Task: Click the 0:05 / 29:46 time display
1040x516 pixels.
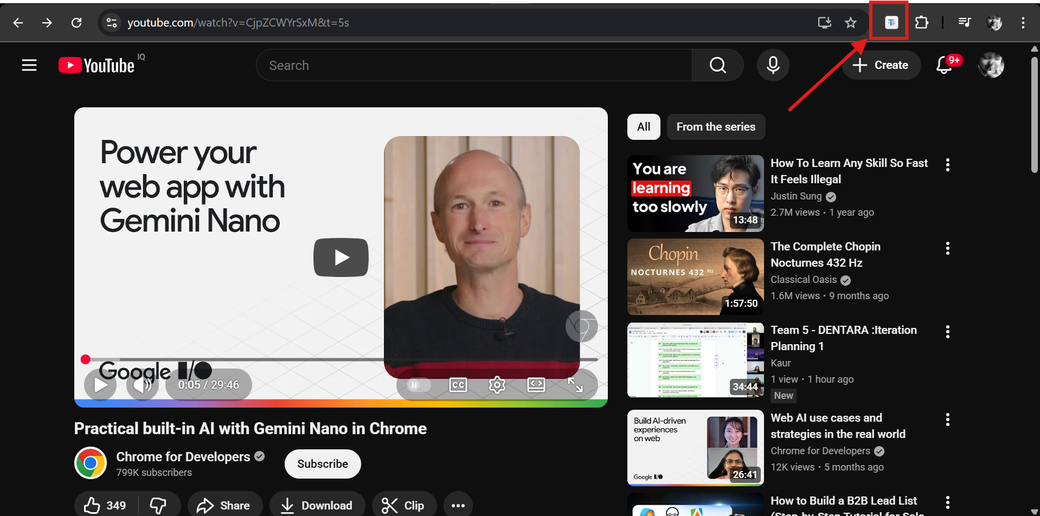Action: 209,385
